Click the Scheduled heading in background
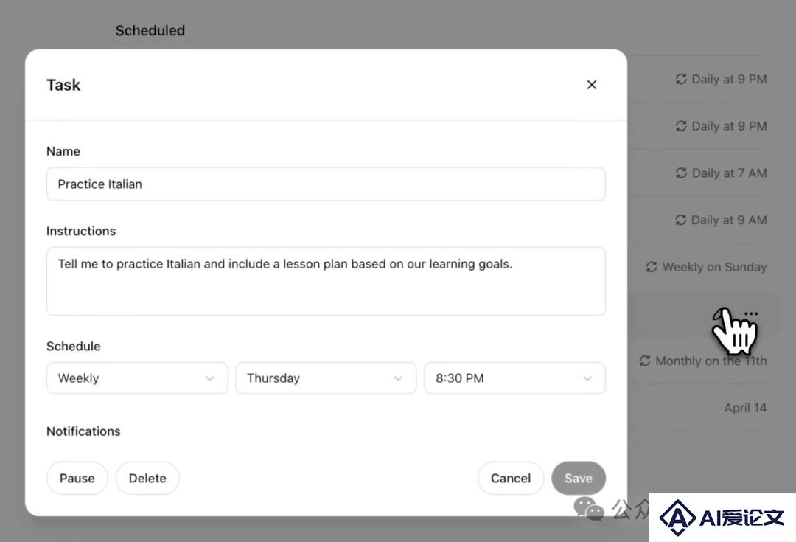 click(x=150, y=30)
